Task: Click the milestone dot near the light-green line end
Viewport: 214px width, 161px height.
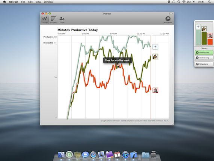Action: [148, 42]
